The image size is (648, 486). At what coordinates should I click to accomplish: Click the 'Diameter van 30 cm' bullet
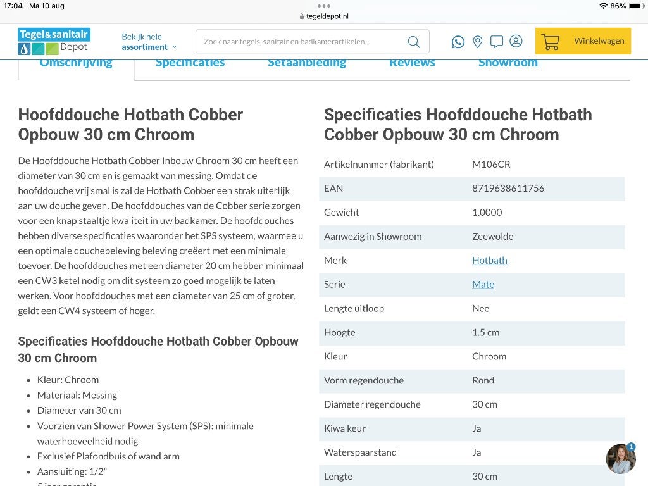[79, 410]
